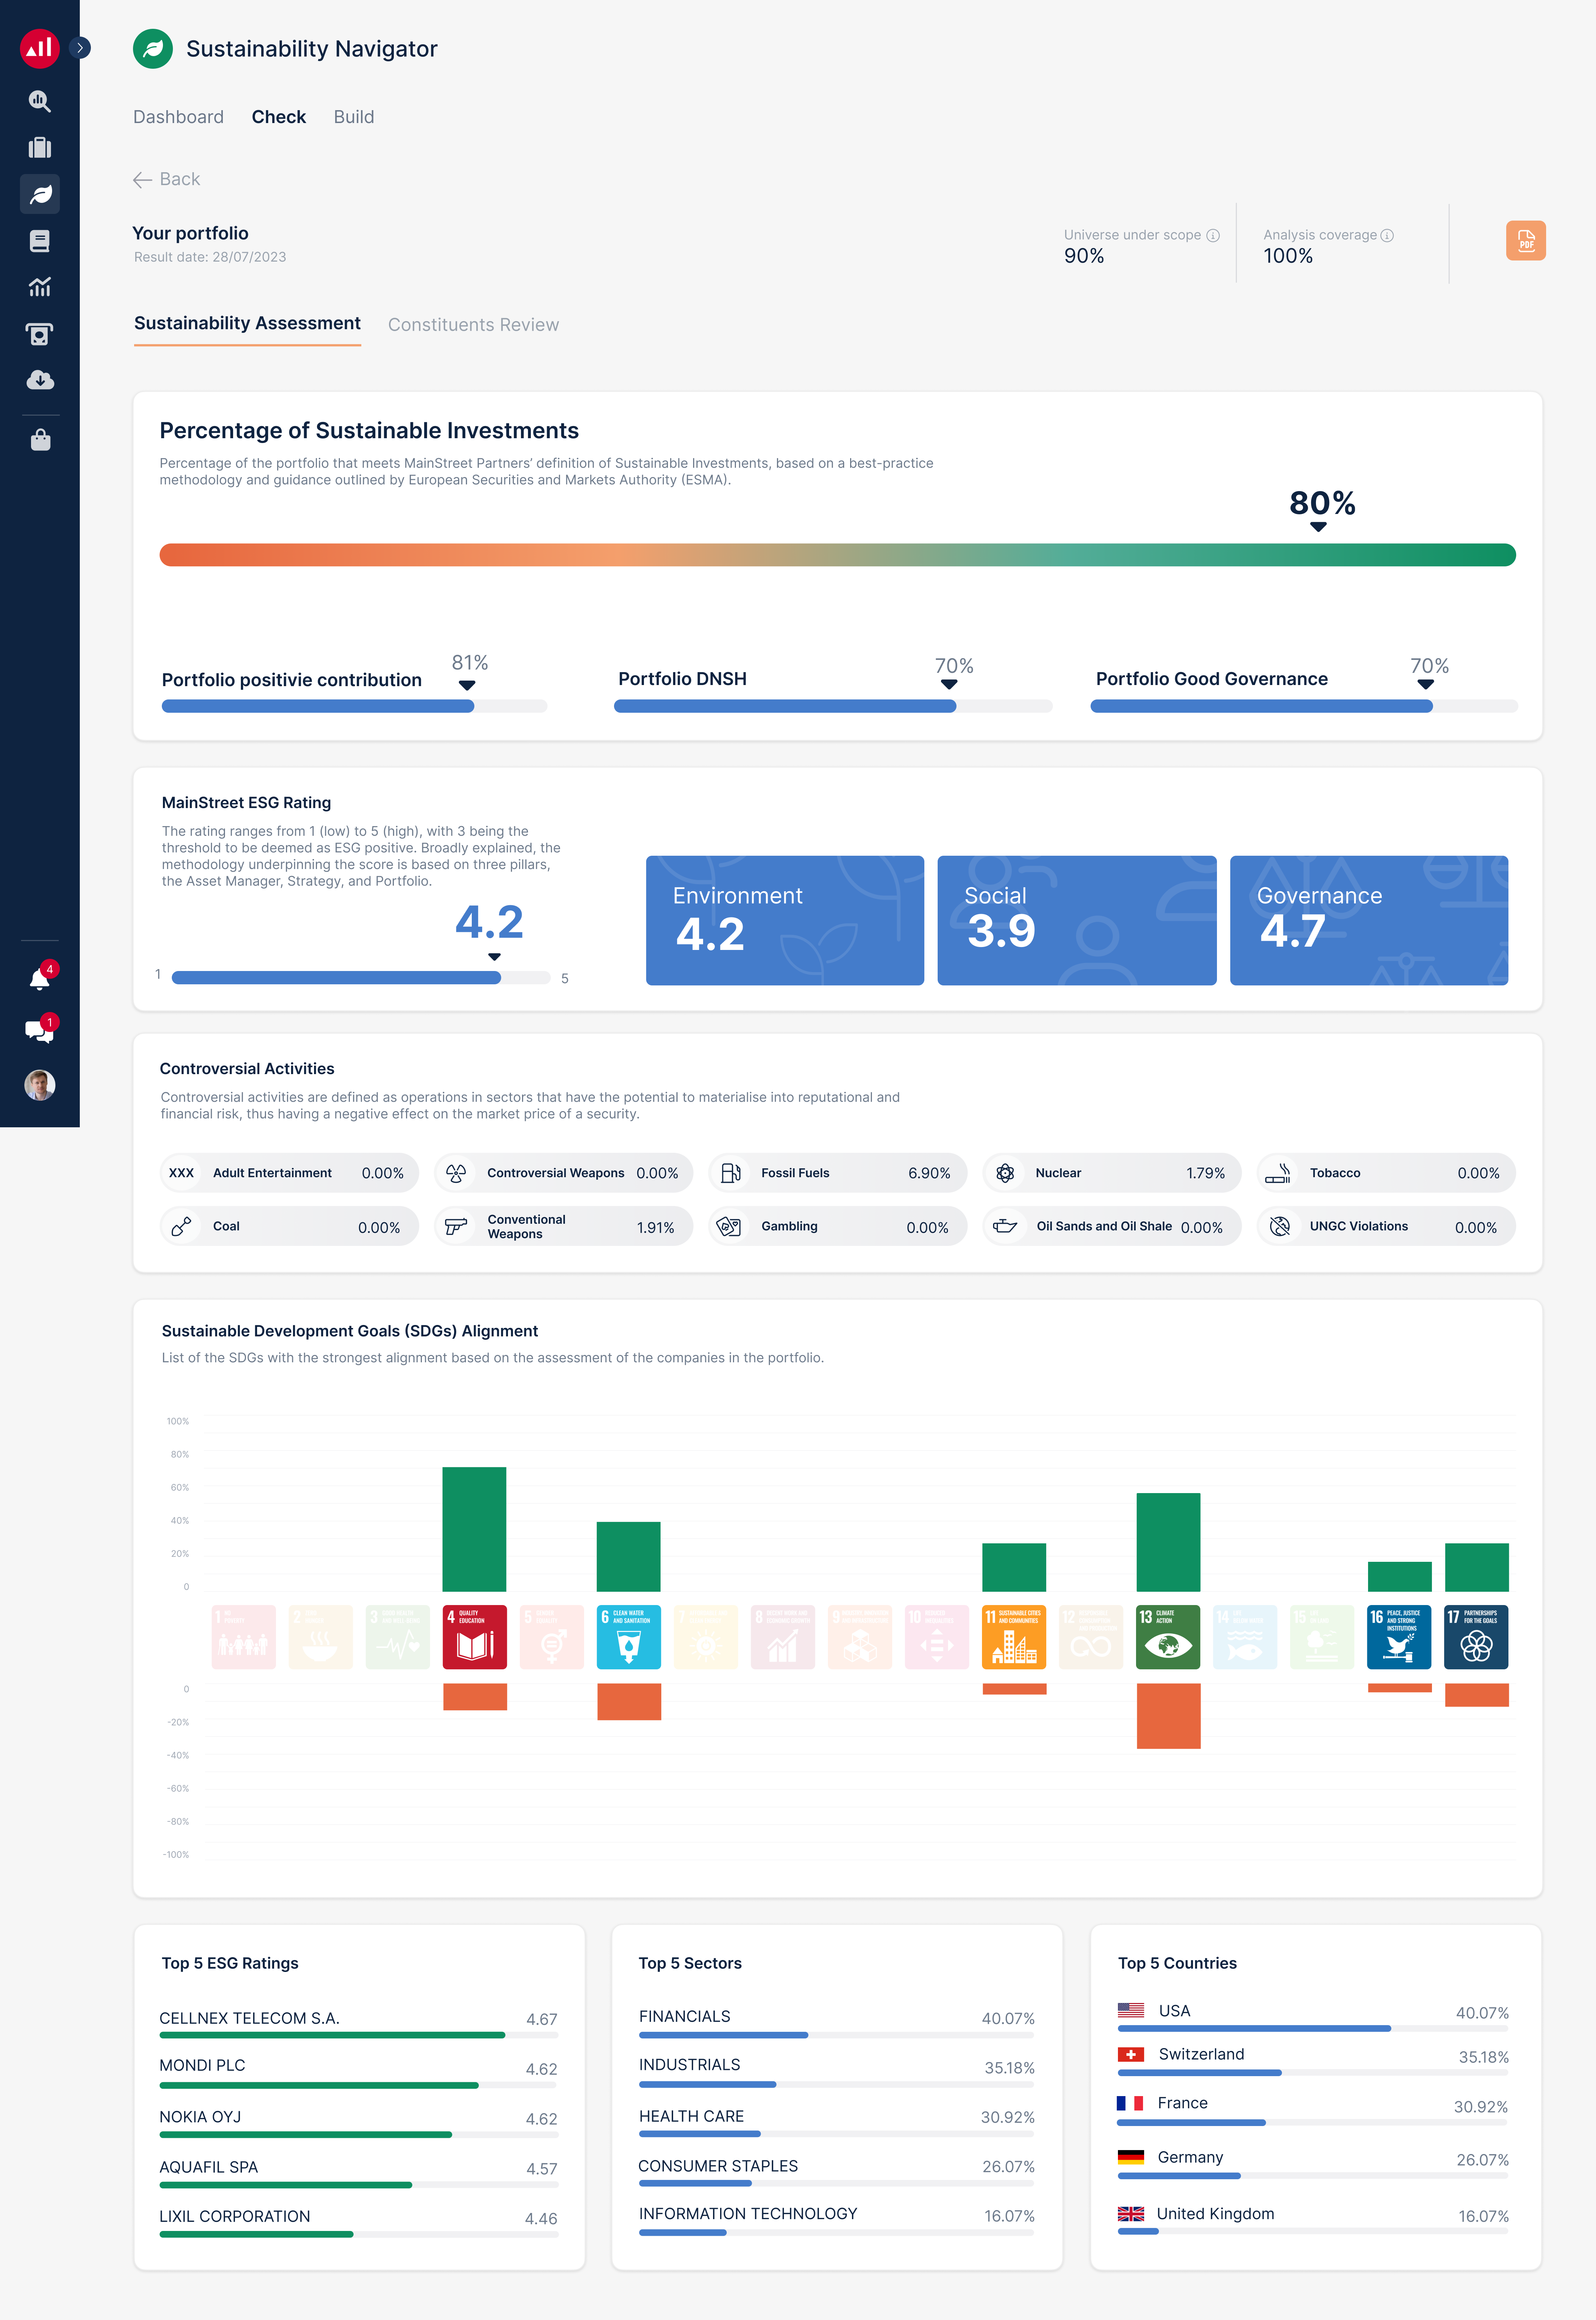The image size is (1596, 2320).
Task: Open the chat messages icon
Action: pyautogui.click(x=40, y=1030)
